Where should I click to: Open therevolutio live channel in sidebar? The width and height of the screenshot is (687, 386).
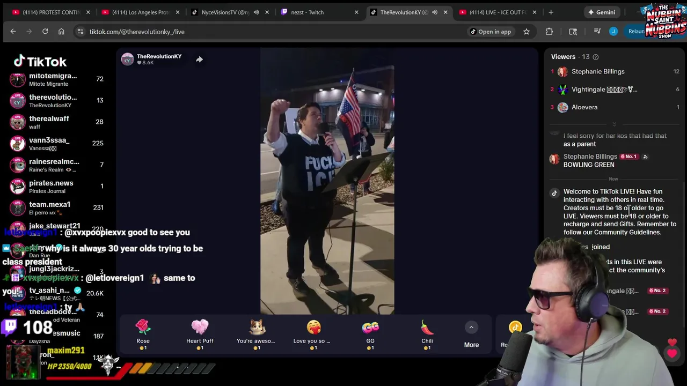tap(57, 101)
